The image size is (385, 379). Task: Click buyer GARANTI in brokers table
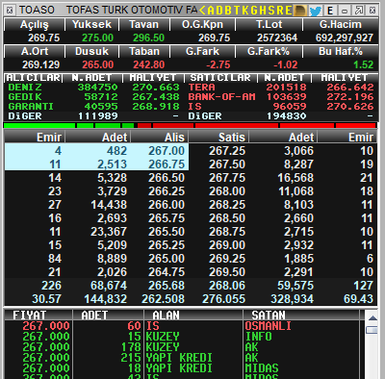coord(31,107)
